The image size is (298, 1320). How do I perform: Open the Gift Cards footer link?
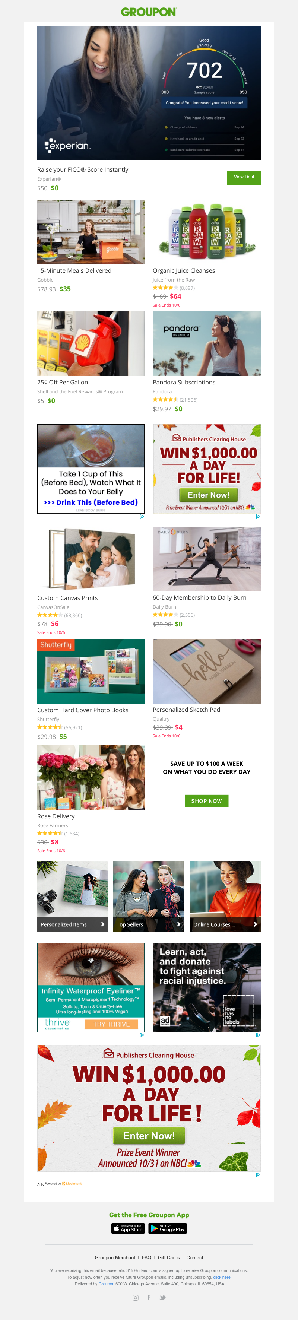[169, 1257]
